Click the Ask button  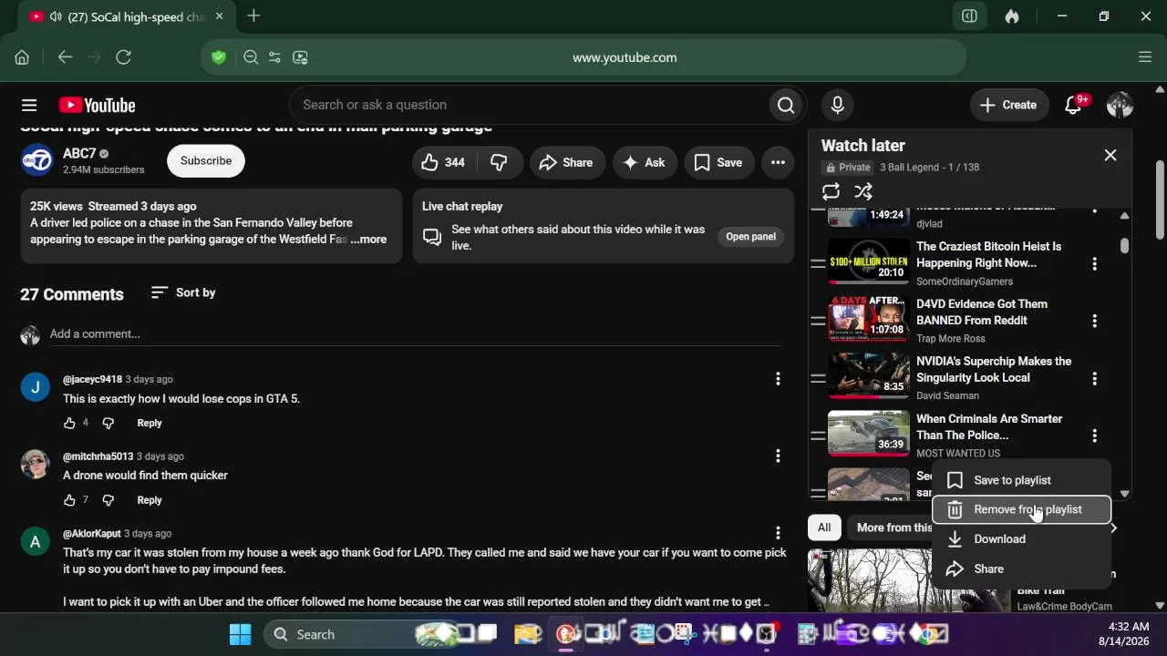click(x=644, y=162)
